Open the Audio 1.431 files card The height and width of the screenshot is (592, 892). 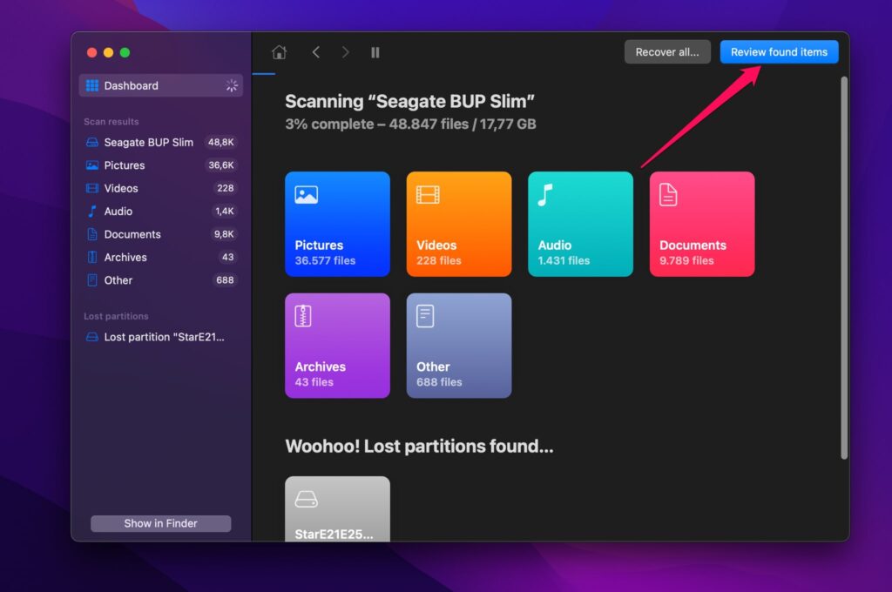pos(580,224)
